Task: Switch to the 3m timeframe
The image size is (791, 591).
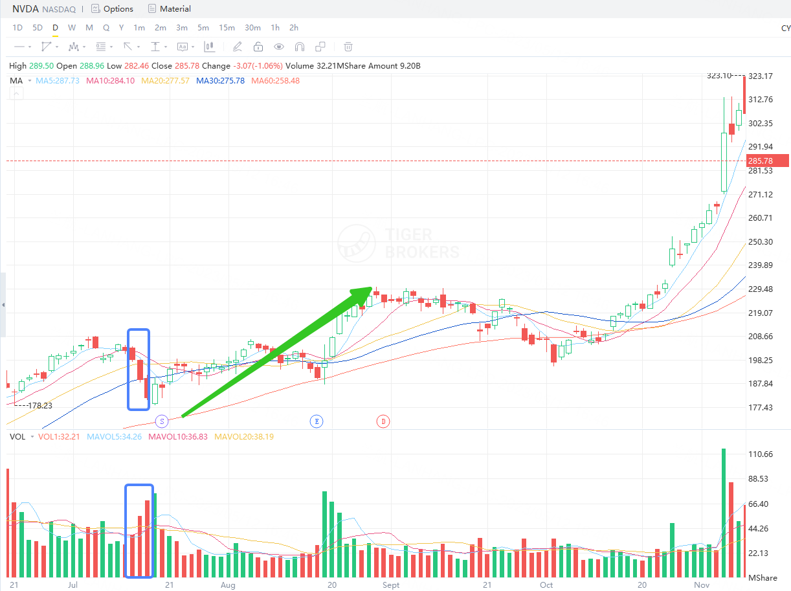Action: 182,27
